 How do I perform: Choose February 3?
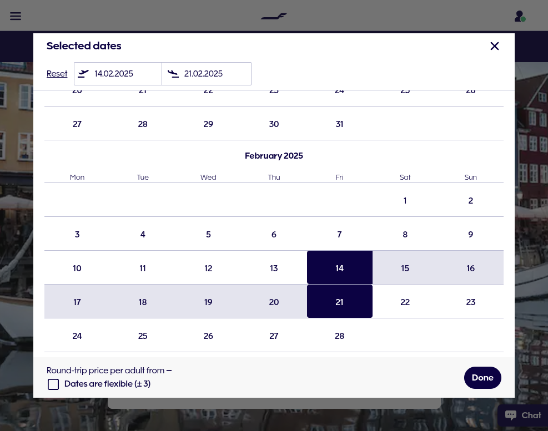pyautogui.click(x=77, y=235)
